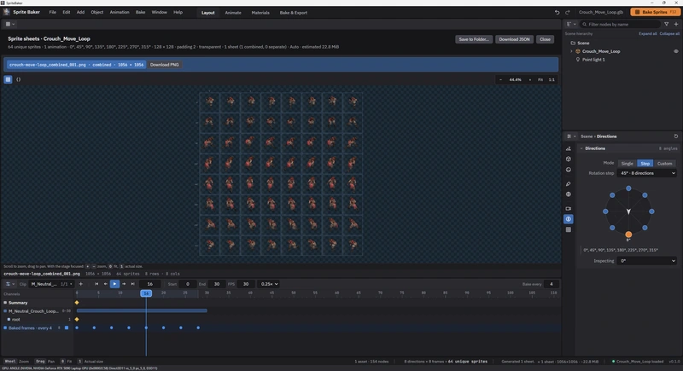Open the Inspecting angle dropdown
Screen dimensions: 683x371
click(647, 261)
